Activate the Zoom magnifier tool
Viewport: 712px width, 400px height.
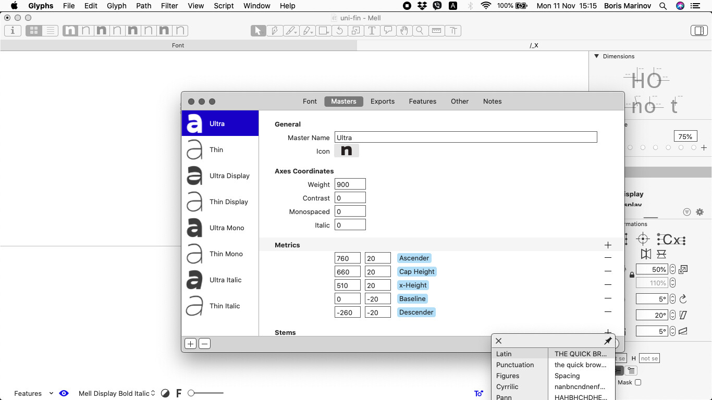click(420, 31)
